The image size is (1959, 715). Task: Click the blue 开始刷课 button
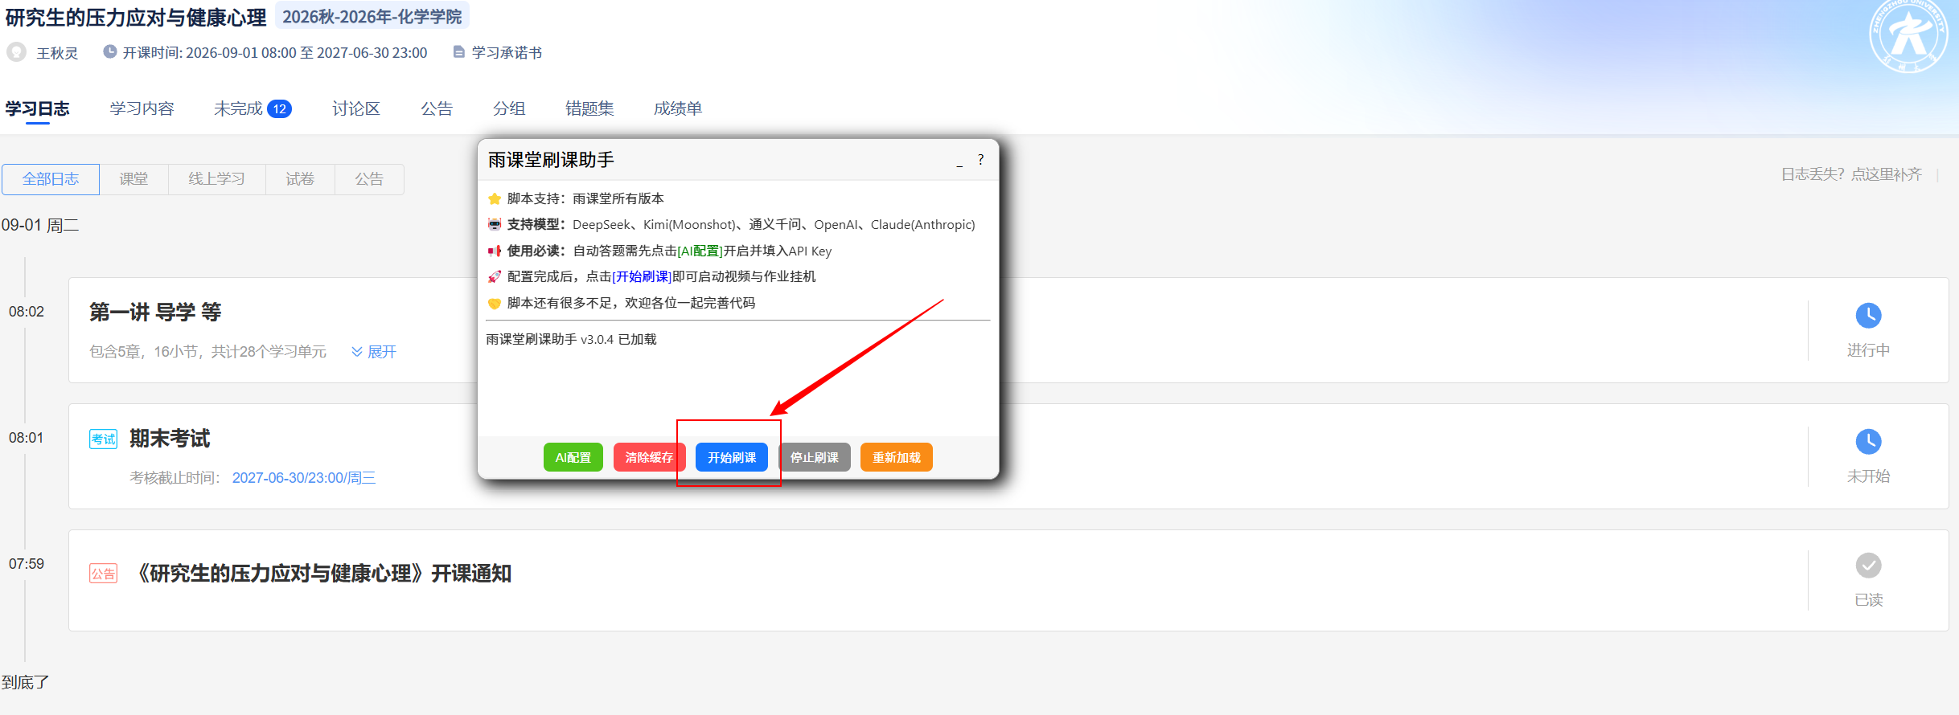coord(732,457)
